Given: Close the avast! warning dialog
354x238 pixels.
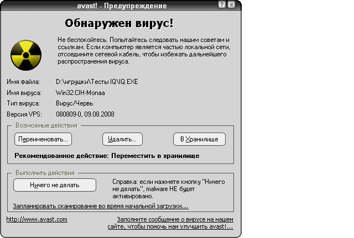Looking at the screenshot, I should tap(231, 4).
